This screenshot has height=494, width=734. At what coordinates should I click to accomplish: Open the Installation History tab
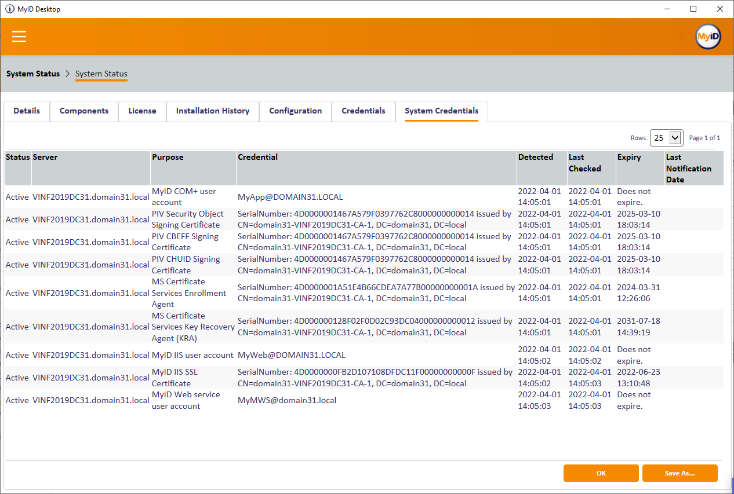pos(212,111)
